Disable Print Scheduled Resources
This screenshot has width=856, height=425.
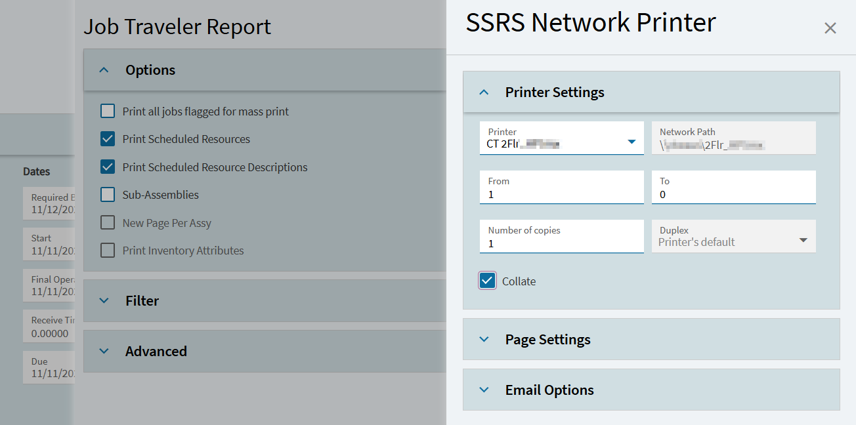[107, 138]
